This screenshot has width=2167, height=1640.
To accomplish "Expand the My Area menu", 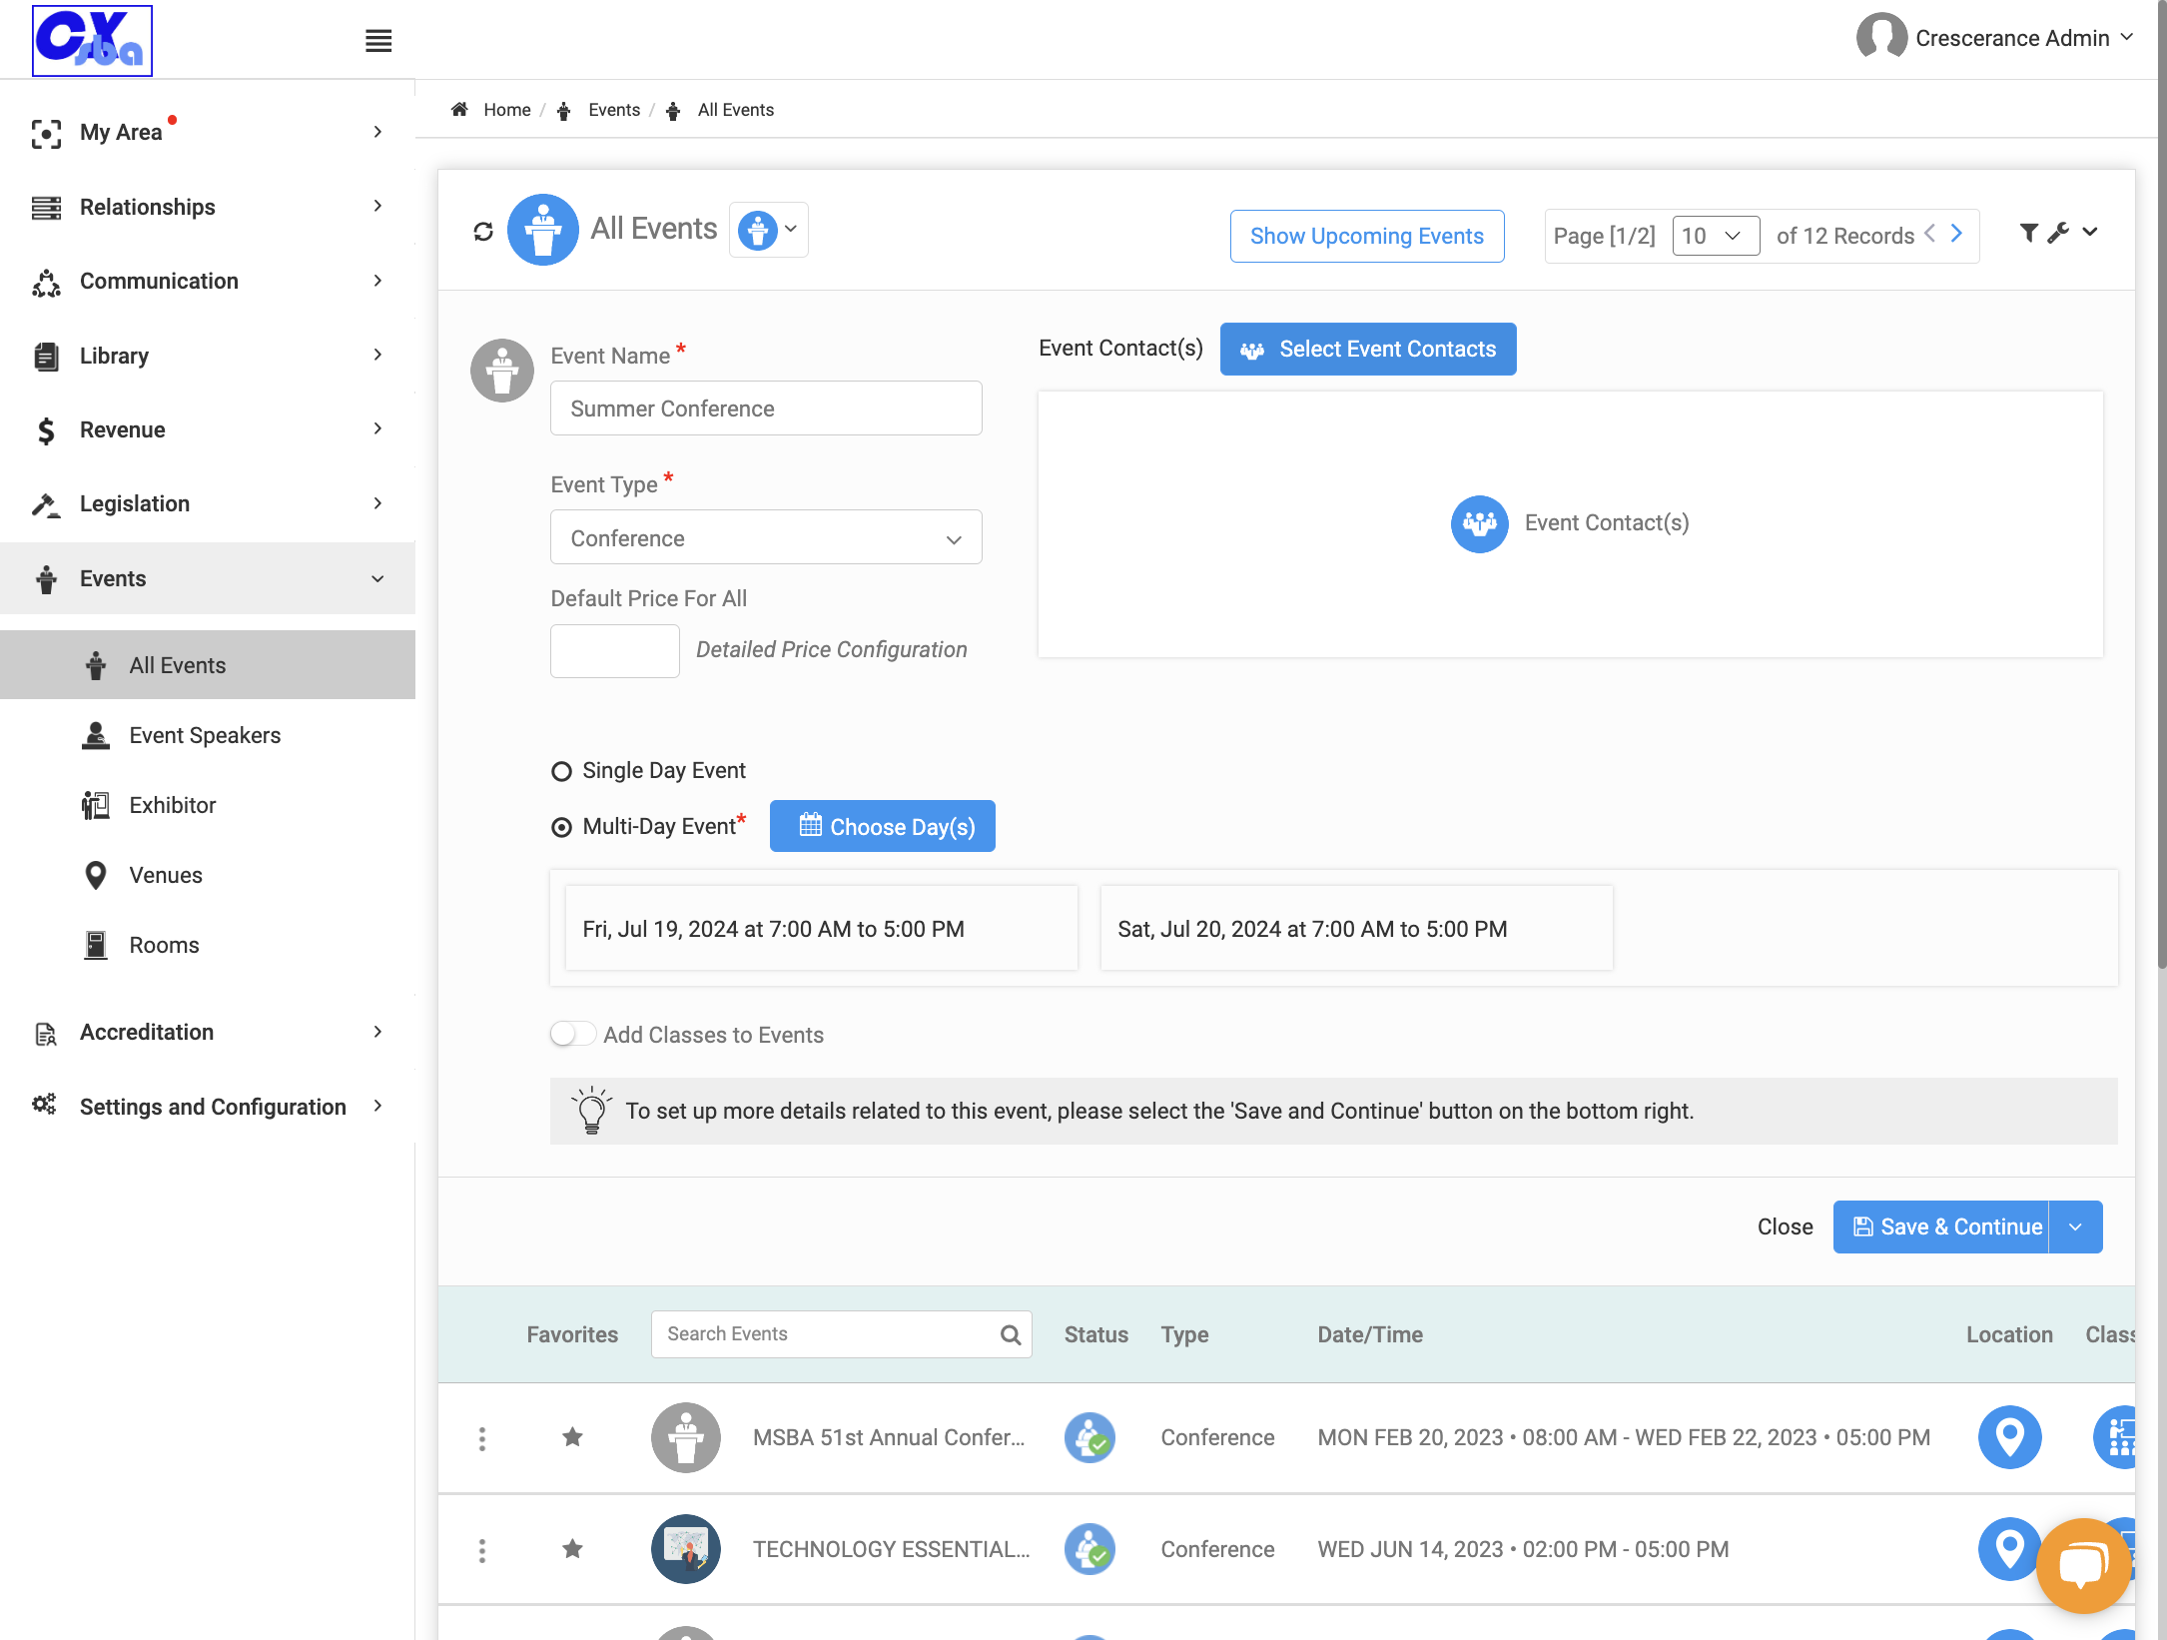I will click(x=208, y=132).
